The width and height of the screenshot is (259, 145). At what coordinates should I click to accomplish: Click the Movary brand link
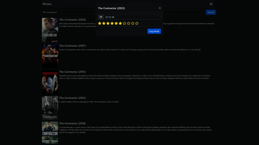[x=47, y=4]
